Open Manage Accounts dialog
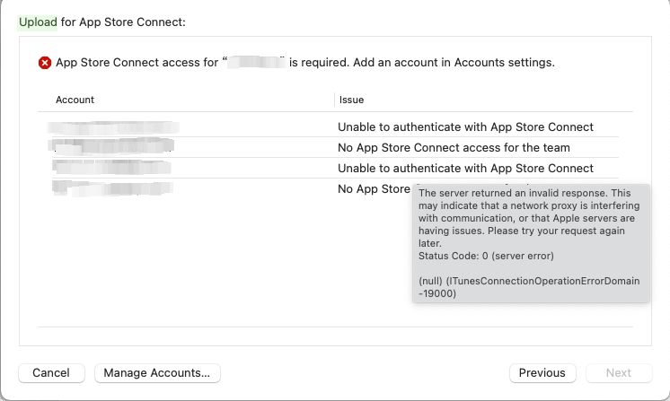The width and height of the screenshot is (670, 401). click(157, 373)
